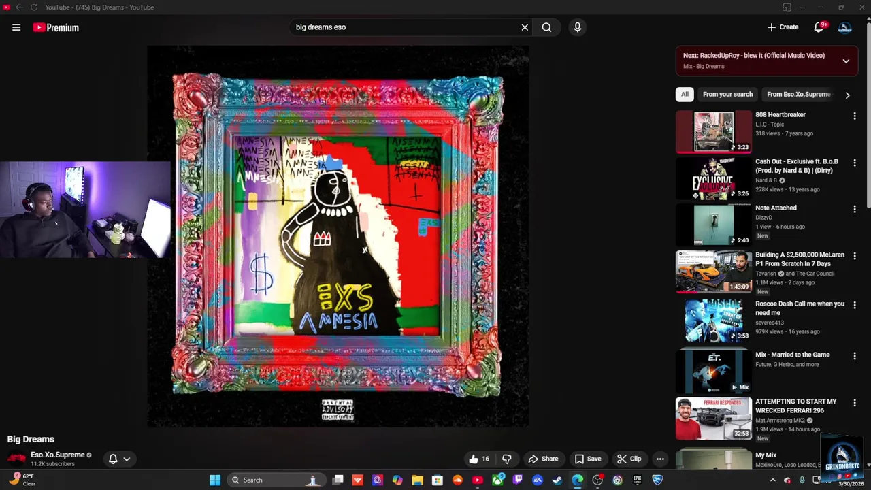Viewport: 871px width, 490px height.
Task: Open Copilot from taskbar
Action: click(397, 480)
